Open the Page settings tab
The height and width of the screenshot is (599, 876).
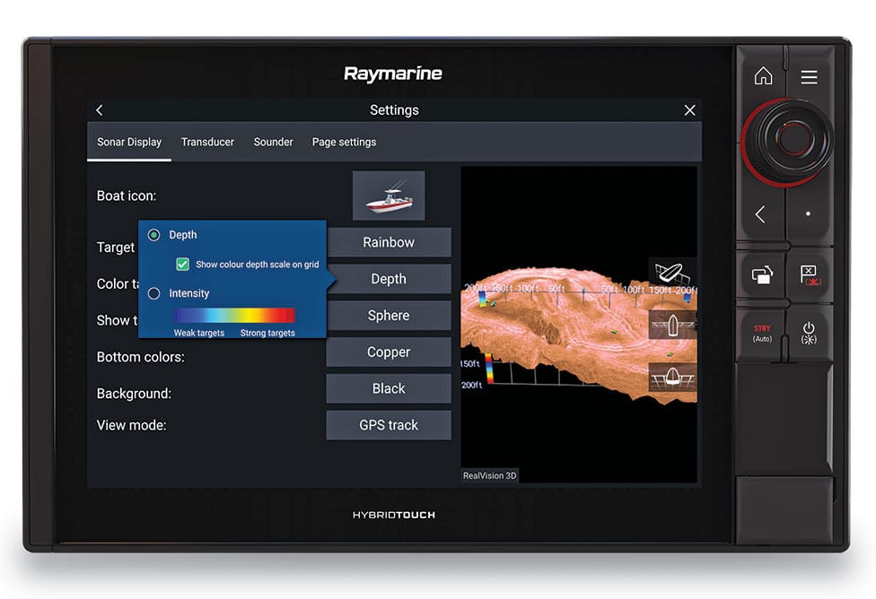pos(344,142)
